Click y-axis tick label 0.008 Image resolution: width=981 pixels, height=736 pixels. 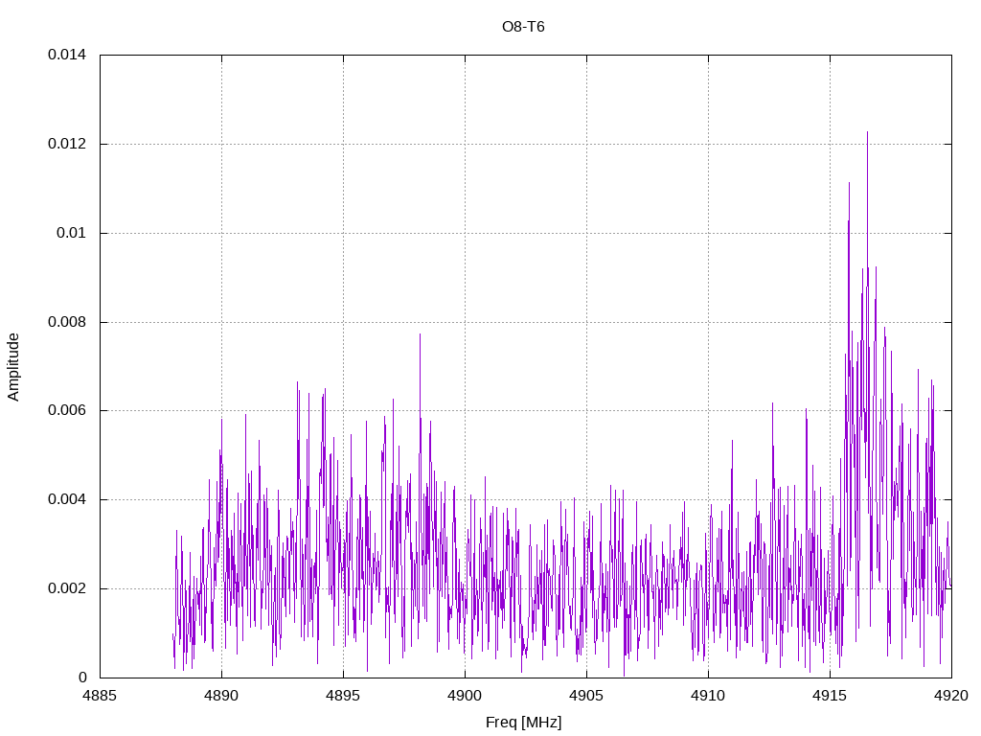(x=67, y=322)
